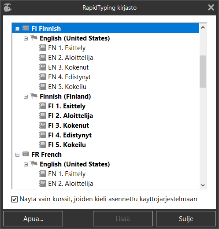
Task: Click the scrollbar up arrow in course list
Action: (203, 27)
